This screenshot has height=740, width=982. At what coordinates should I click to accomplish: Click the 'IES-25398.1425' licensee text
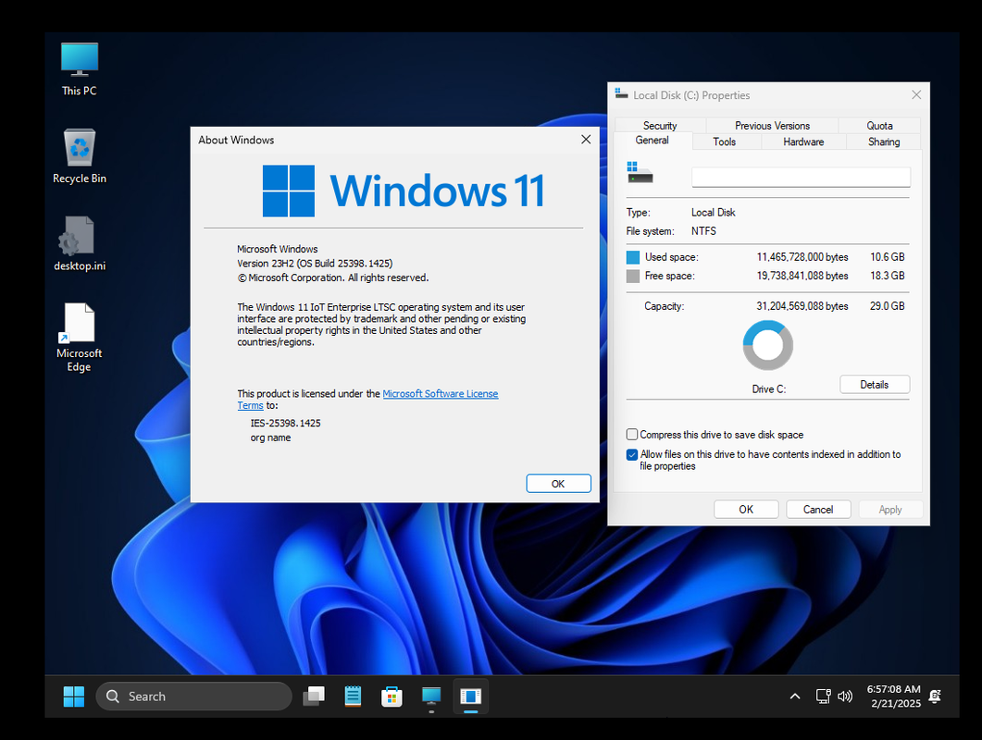pyautogui.click(x=286, y=424)
